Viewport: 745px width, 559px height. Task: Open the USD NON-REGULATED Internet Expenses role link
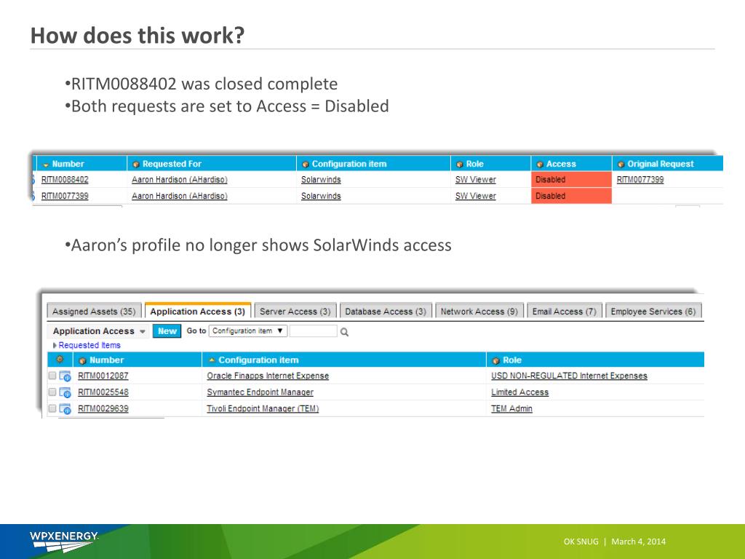tap(569, 376)
